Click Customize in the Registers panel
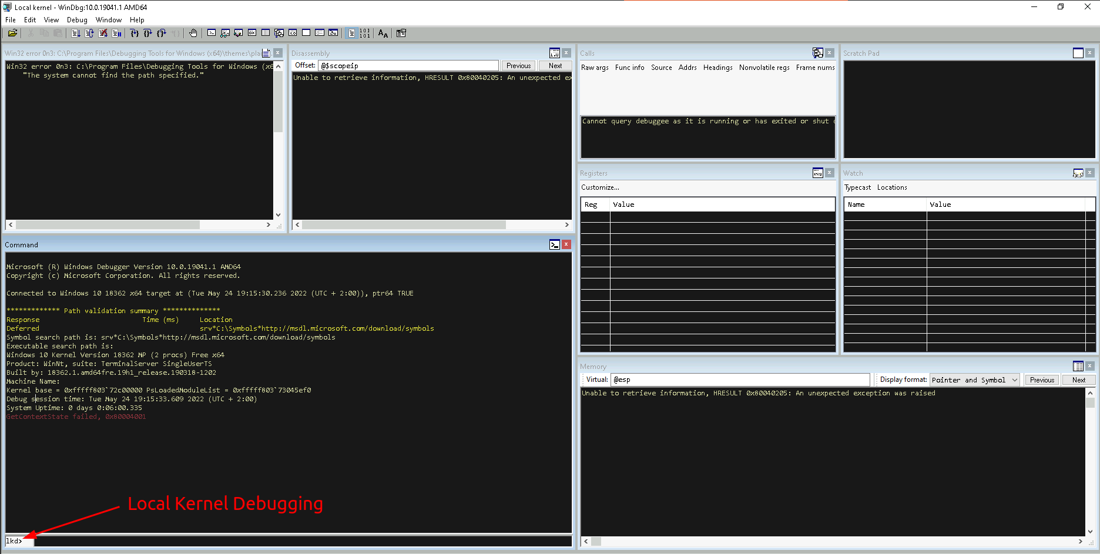 600,187
